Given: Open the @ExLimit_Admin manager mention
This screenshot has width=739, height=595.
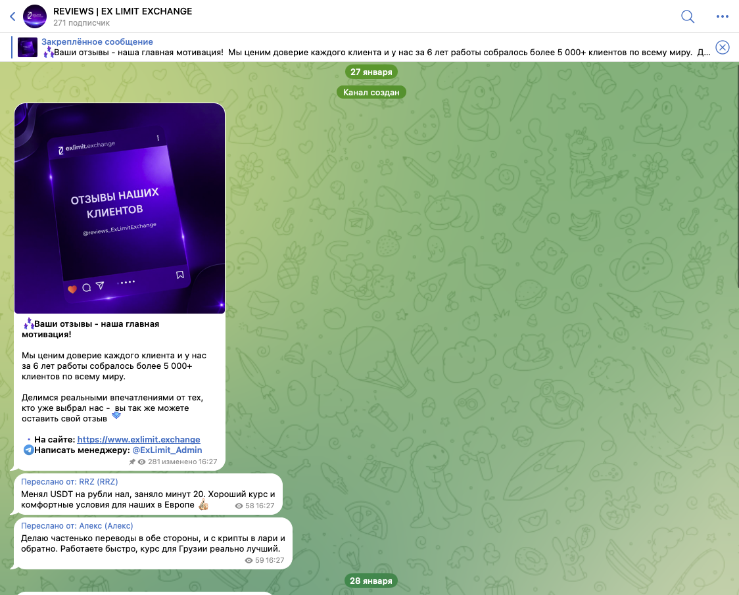Looking at the screenshot, I should tap(167, 450).
